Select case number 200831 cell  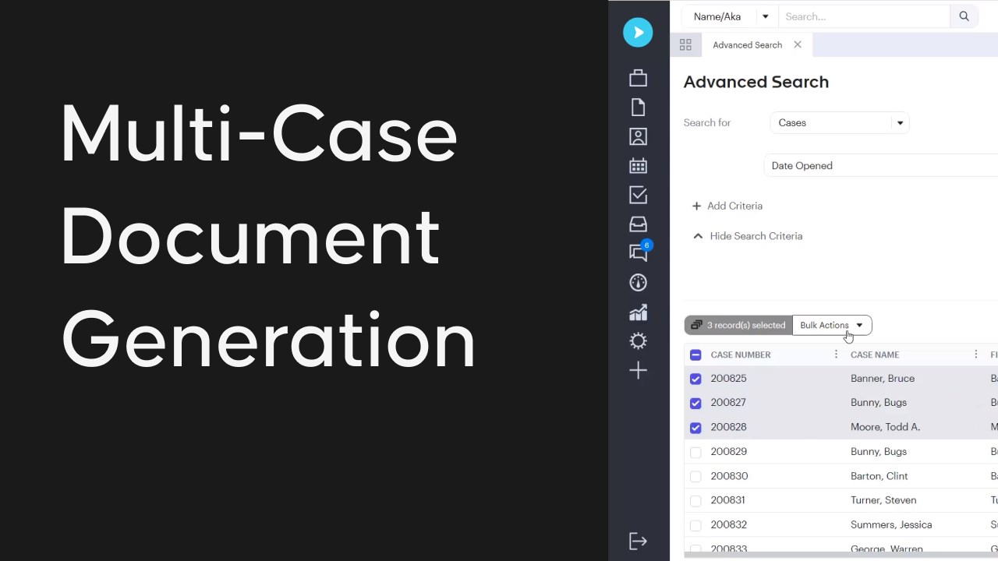click(x=728, y=500)
